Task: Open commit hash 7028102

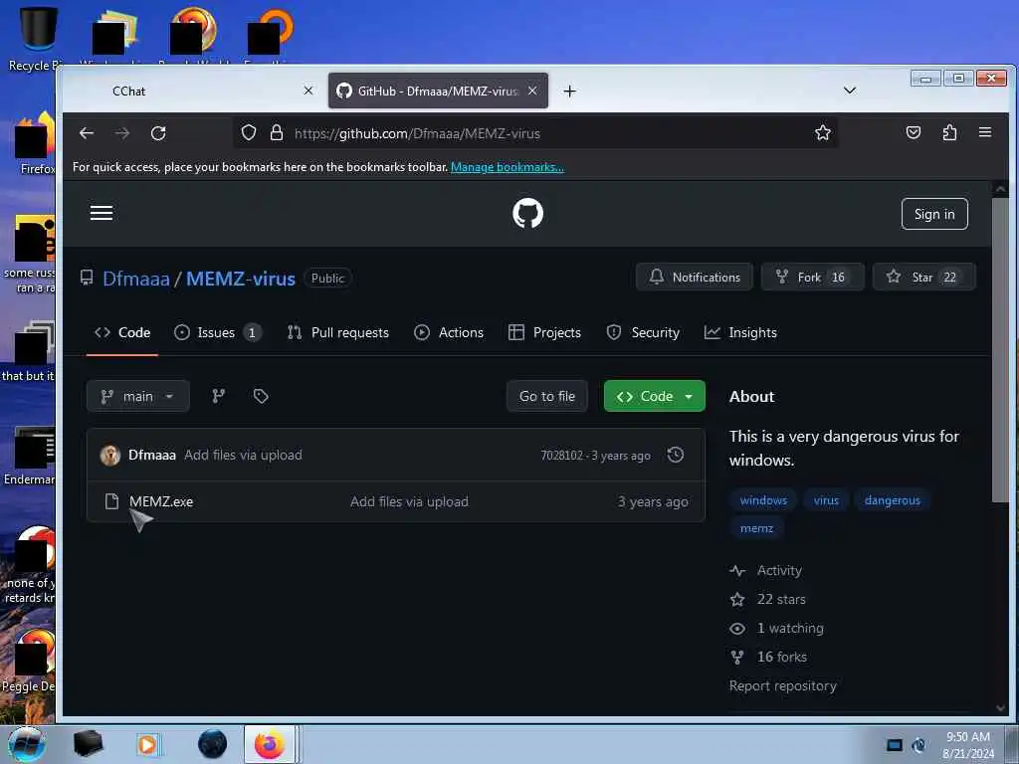Action: (x=561, y=456)
